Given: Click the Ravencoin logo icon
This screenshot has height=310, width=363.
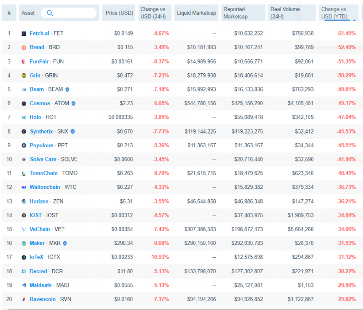Looking at the screenshot, I should 24,299.
